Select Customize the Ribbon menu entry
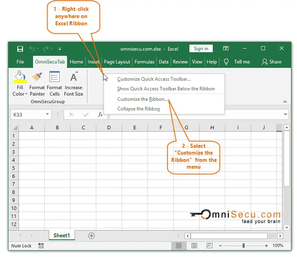 pyautogui.click(x=164, y=99)
